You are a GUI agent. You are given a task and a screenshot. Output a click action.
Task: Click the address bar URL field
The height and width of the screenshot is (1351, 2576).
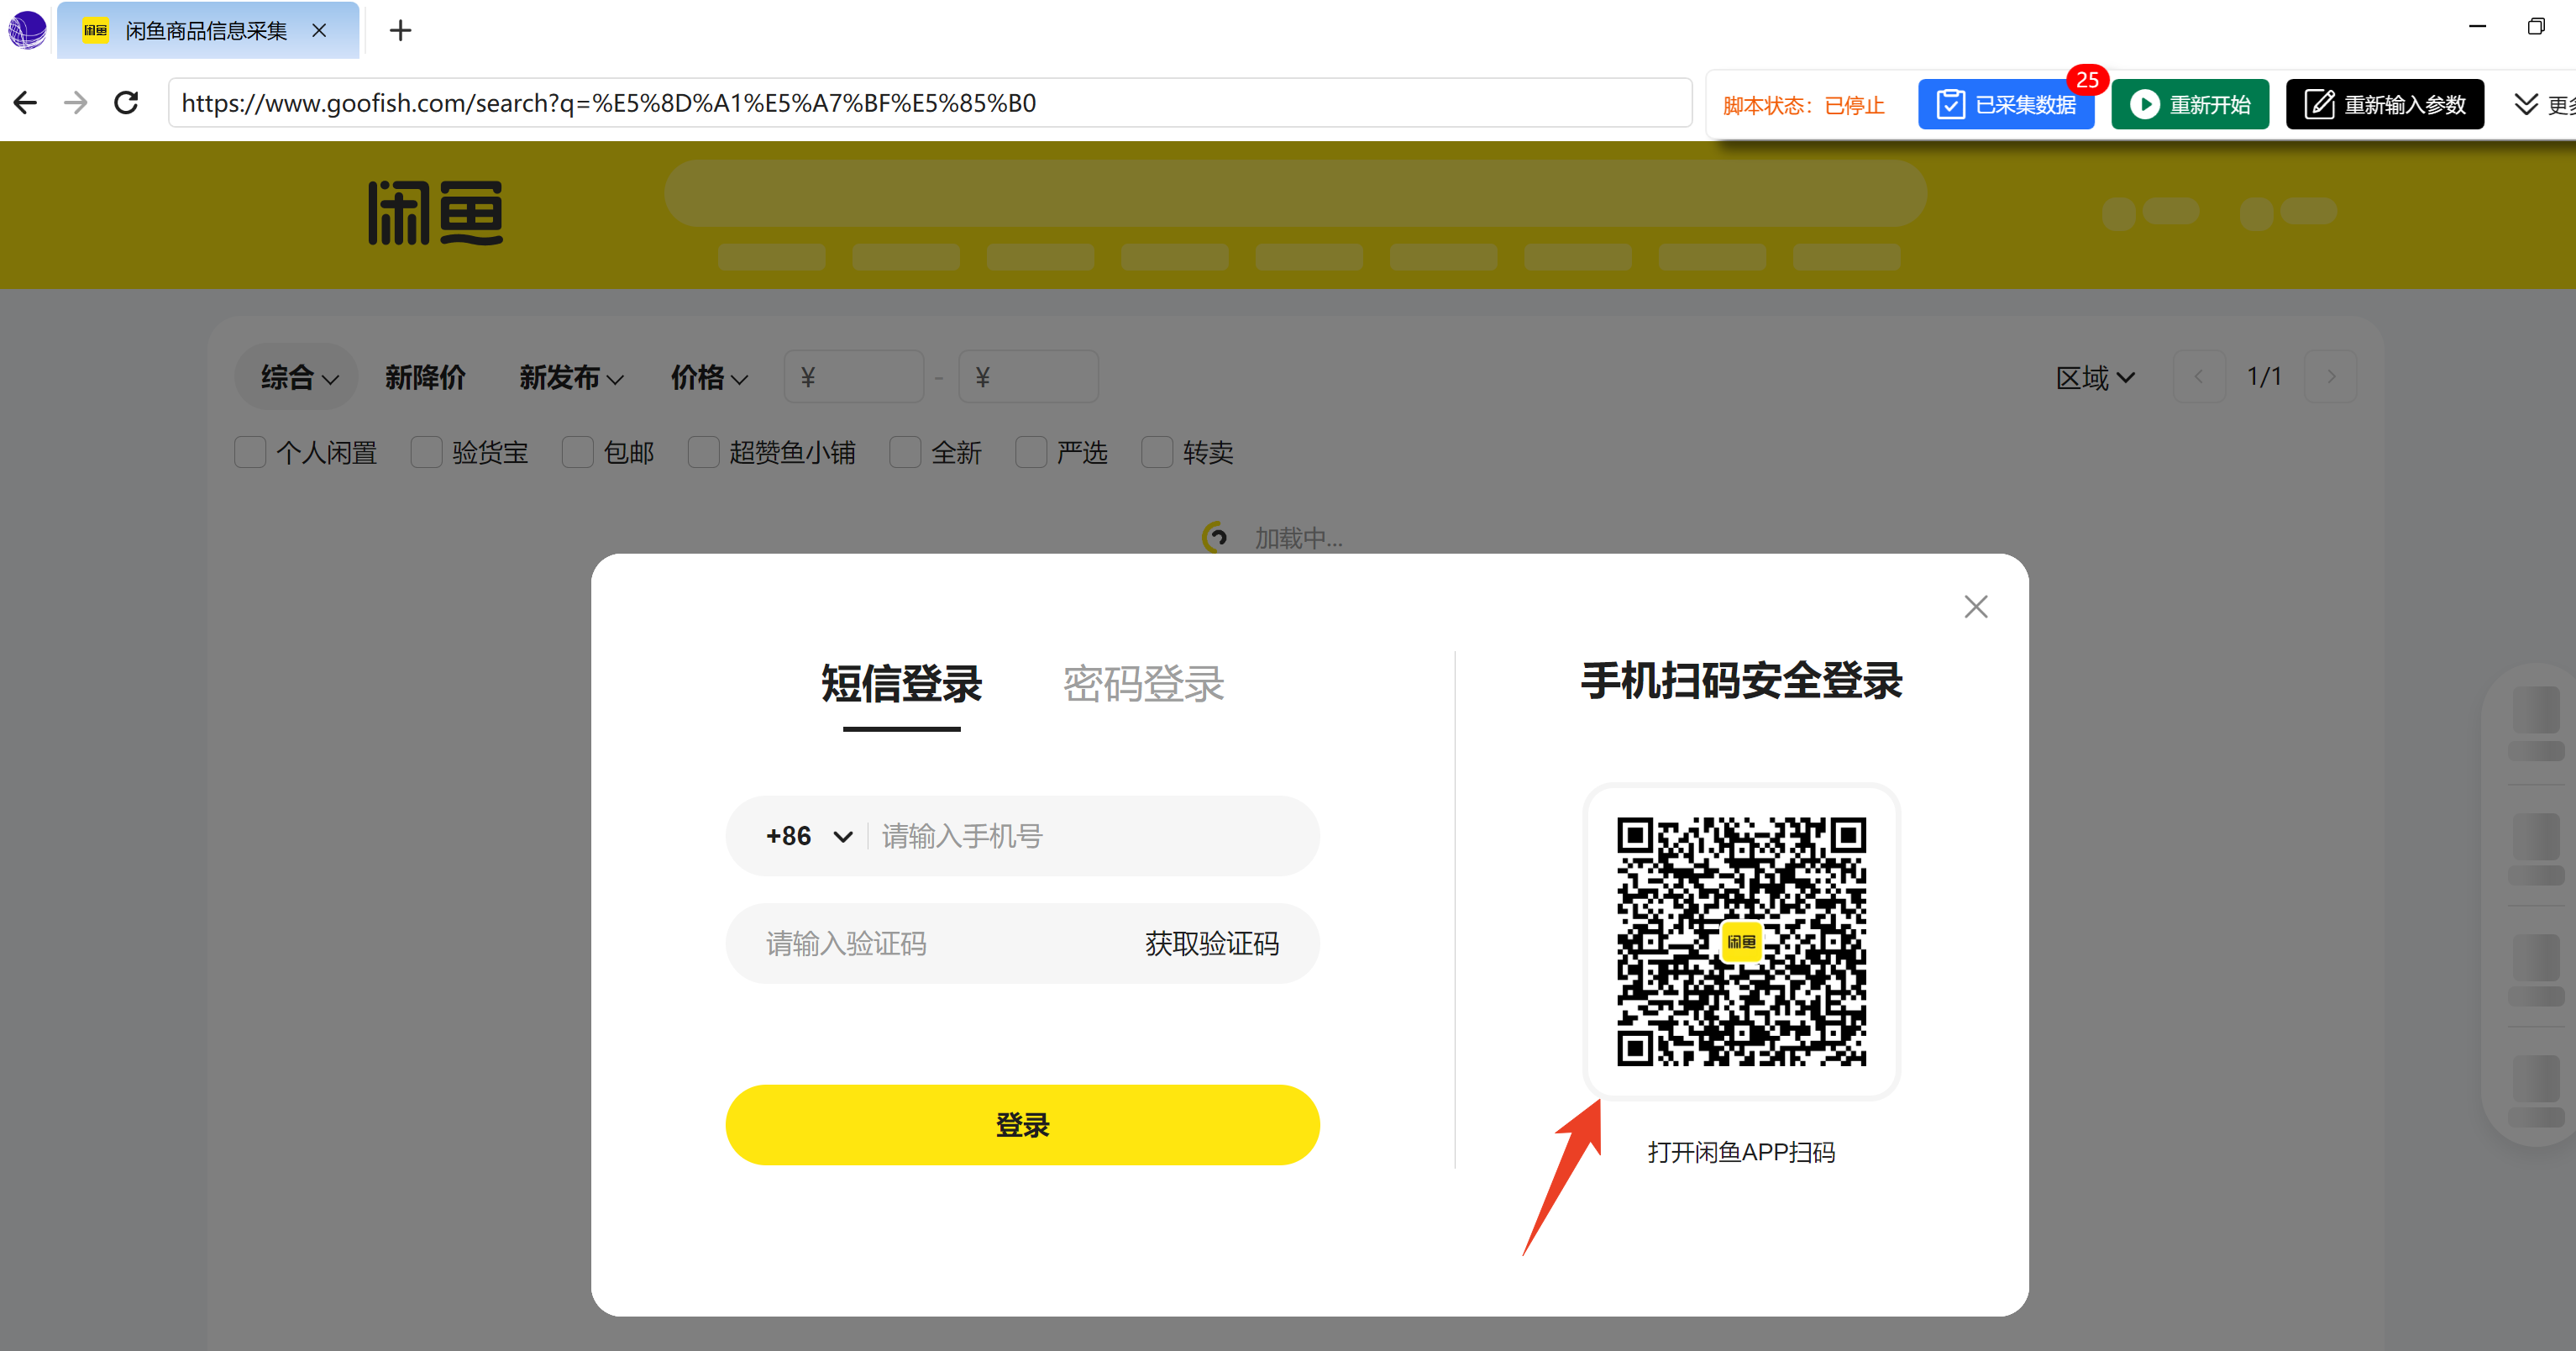pos(929,103)
